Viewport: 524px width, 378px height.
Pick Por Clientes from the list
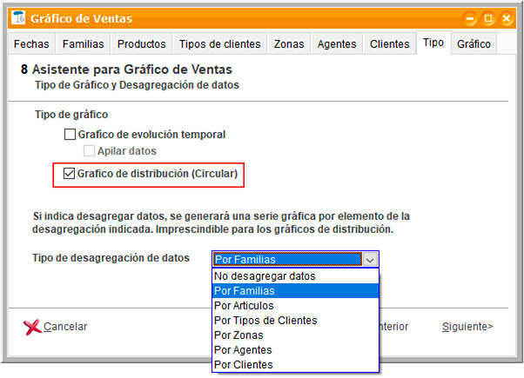pyautogui.click(x=295, y=364)
